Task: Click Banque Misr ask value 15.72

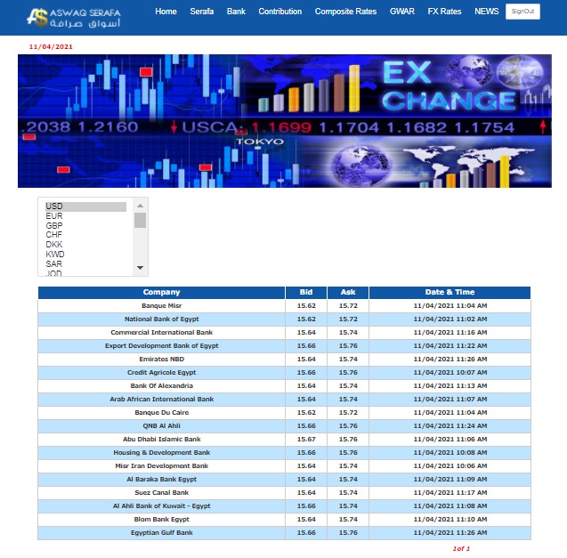Action: pos(348,306)
